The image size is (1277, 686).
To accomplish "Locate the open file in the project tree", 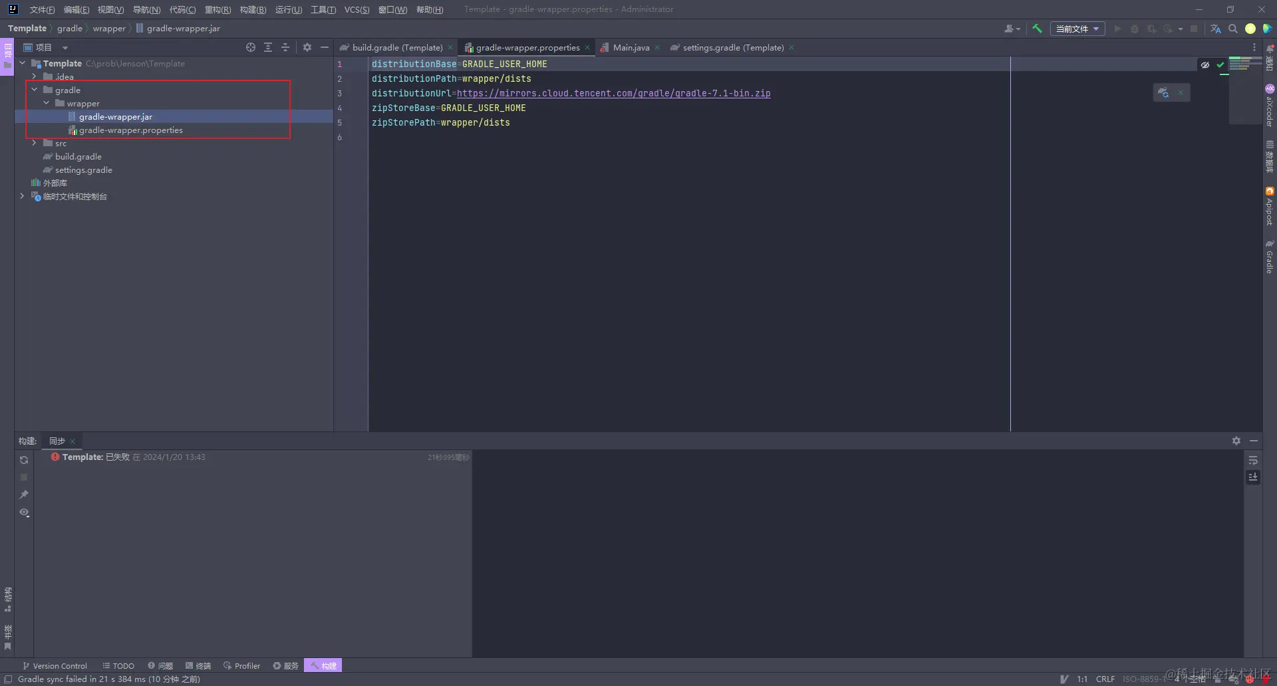I will [x=251, y=47].
